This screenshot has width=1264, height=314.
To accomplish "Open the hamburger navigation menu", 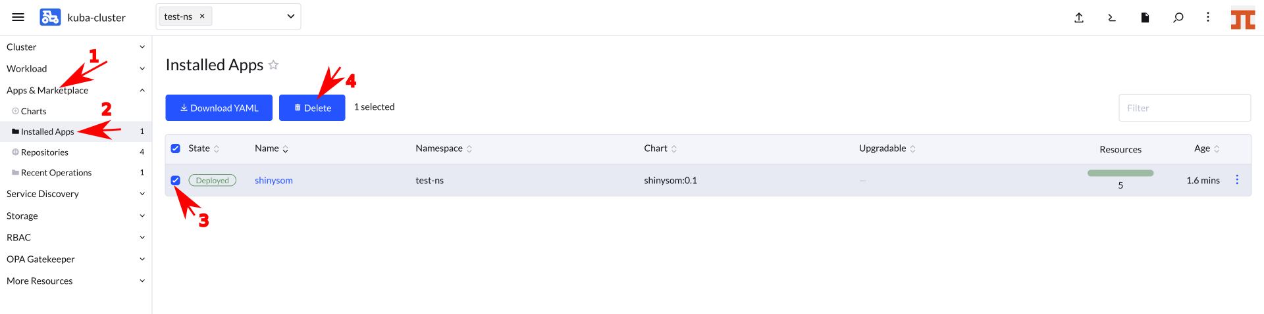I will click(x=18, y=17).
